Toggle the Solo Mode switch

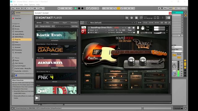[136, 77]
